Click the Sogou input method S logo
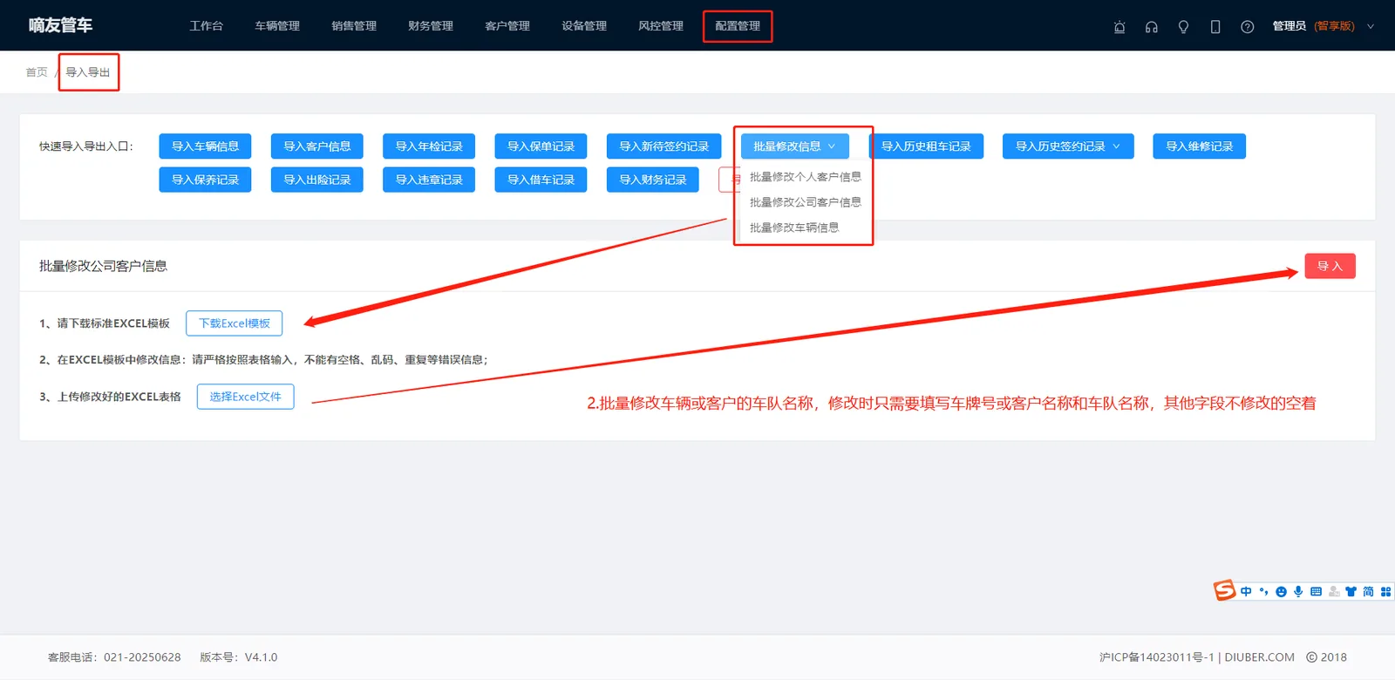This screenshot has width=1395, height=680. 1225,590
